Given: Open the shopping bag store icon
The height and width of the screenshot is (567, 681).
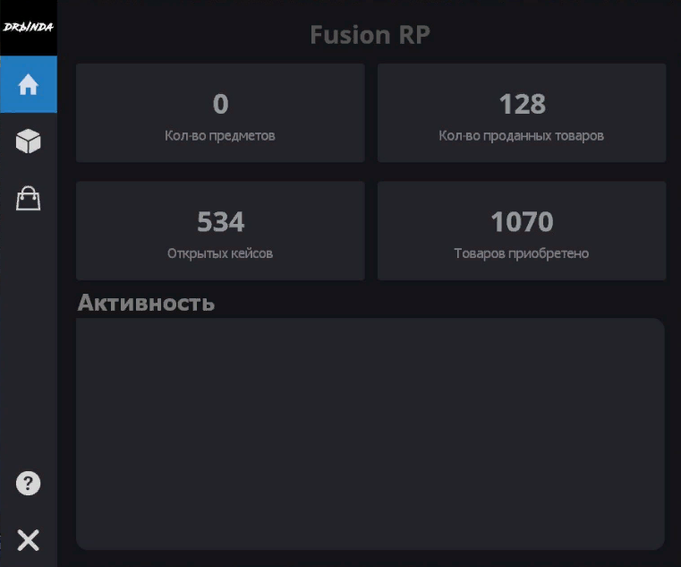Looking at the screenshot, I should coord(28,198).
